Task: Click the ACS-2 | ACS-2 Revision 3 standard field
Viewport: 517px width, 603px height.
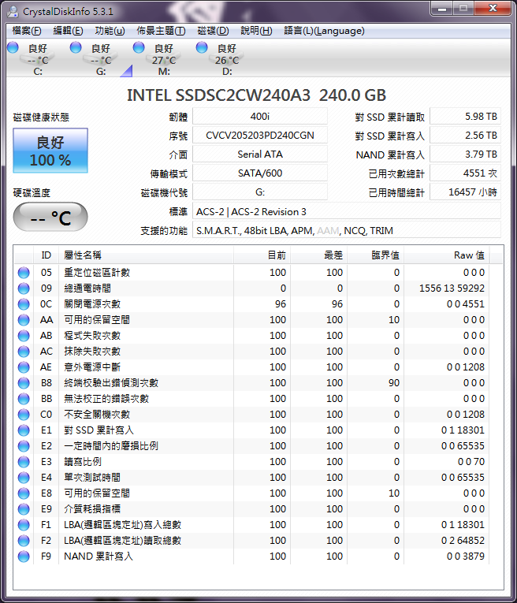Action: tap(346, 211)
